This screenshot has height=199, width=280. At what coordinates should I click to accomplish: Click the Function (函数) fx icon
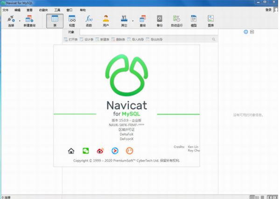[89, 20]
